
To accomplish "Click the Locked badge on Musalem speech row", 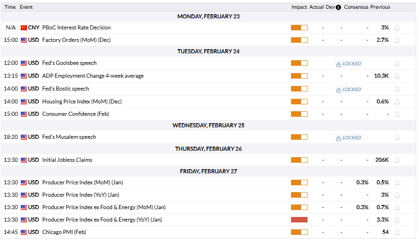I will coord(348,138).
